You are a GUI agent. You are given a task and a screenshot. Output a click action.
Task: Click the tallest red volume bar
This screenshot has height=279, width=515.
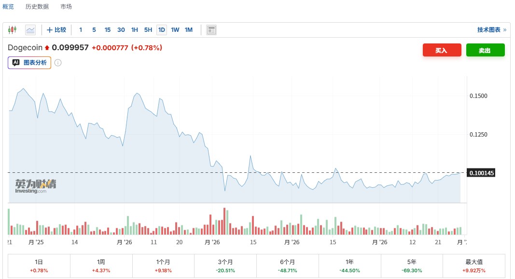click(x=224, y=221)
